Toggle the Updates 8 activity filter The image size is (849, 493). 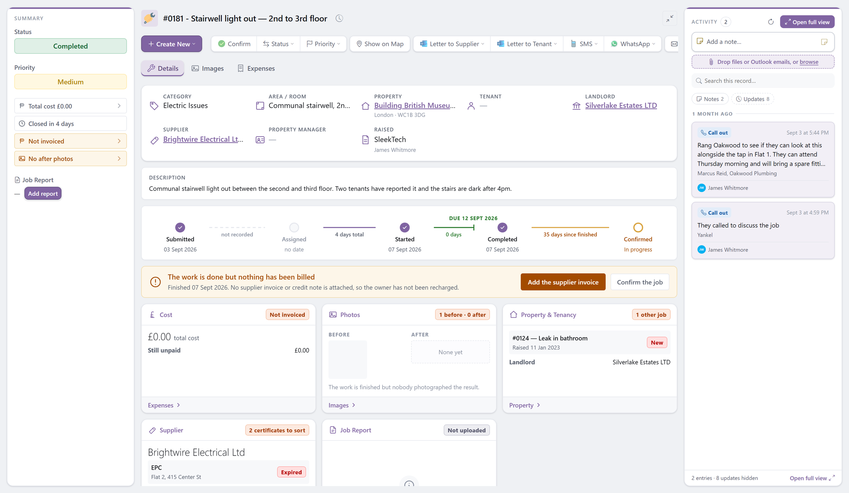pyautogui.click(x=752, y=99)
